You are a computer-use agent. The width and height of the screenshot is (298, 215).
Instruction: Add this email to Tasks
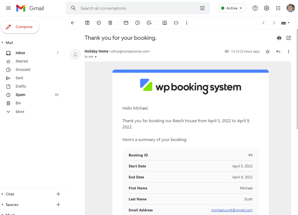149,23
